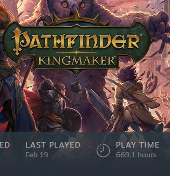Click the golden PATHFINDER title text
170x176 pixels.
coord(76,41)
